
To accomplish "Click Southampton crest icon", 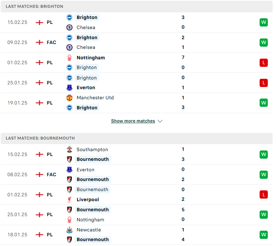I will tap(70, 150).
